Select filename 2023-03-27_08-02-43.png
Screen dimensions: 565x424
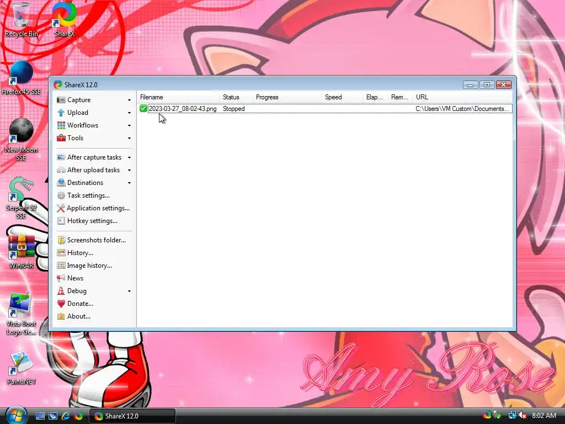[183, 109]
